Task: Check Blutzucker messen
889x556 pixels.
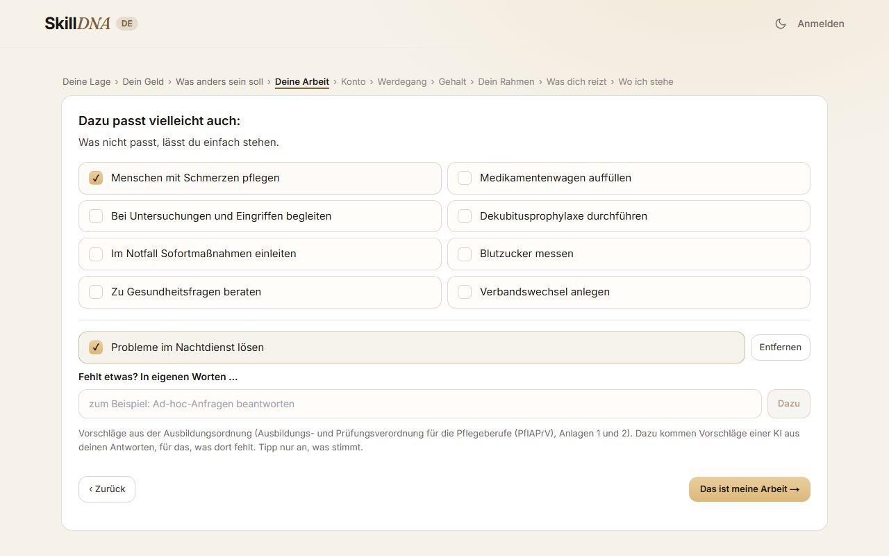Action: point(629,254)
